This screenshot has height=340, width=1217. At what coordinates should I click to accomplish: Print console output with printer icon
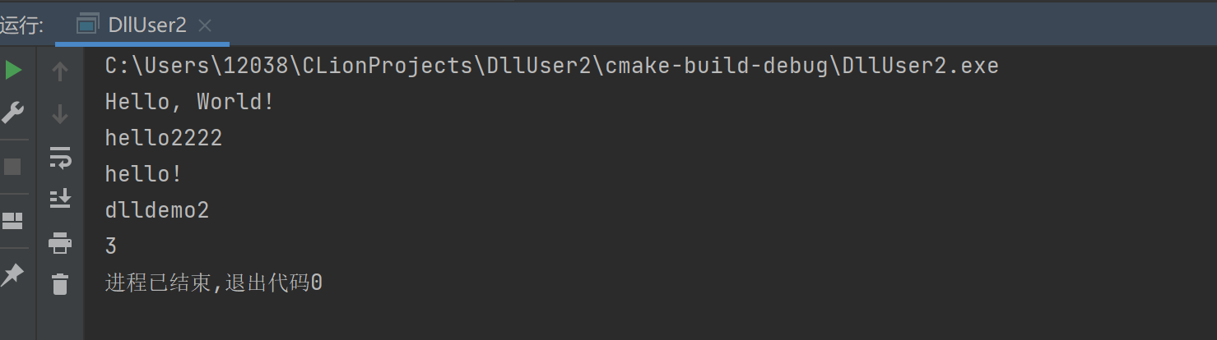click(60, 243)
